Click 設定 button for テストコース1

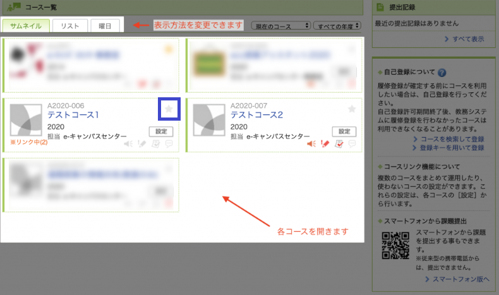[160, 131]
